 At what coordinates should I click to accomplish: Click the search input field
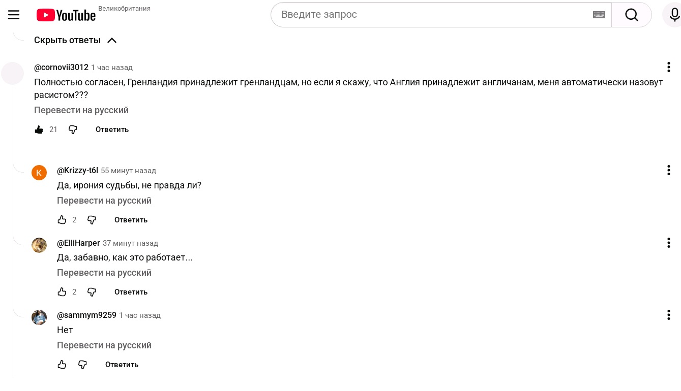432,15
